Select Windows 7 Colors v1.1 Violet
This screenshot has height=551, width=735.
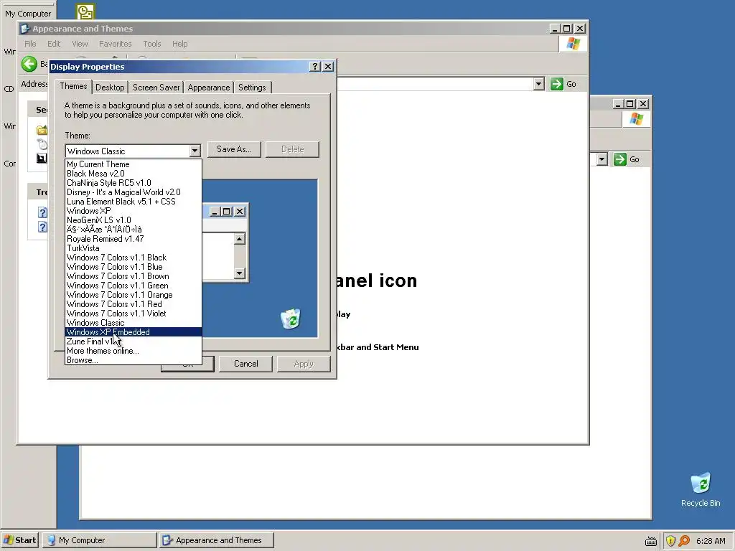coord(134,314)
